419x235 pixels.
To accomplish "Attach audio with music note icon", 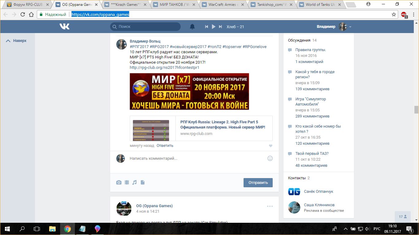I will pyautogui.click(x=134, y=183).
